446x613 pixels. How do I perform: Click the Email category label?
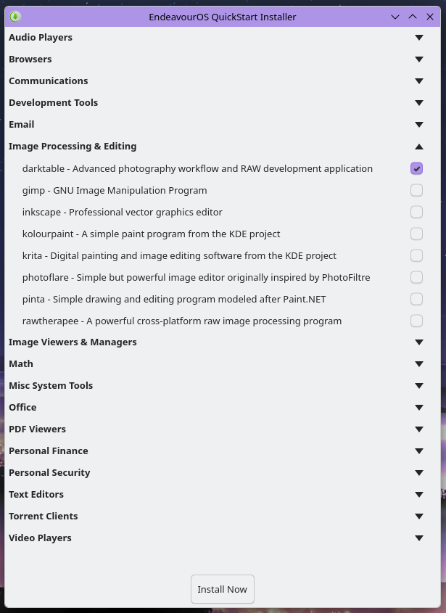pyautogui.click(x=22, y=125)
